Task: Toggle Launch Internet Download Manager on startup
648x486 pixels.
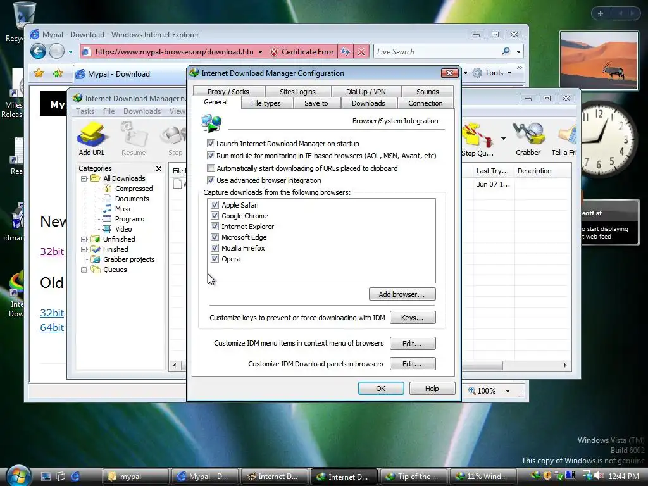Action: (211, 144)
